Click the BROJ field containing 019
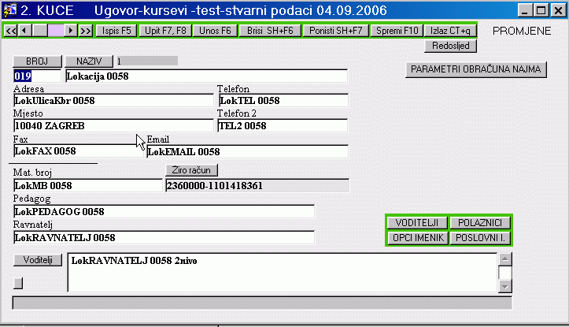 point(37,76)
